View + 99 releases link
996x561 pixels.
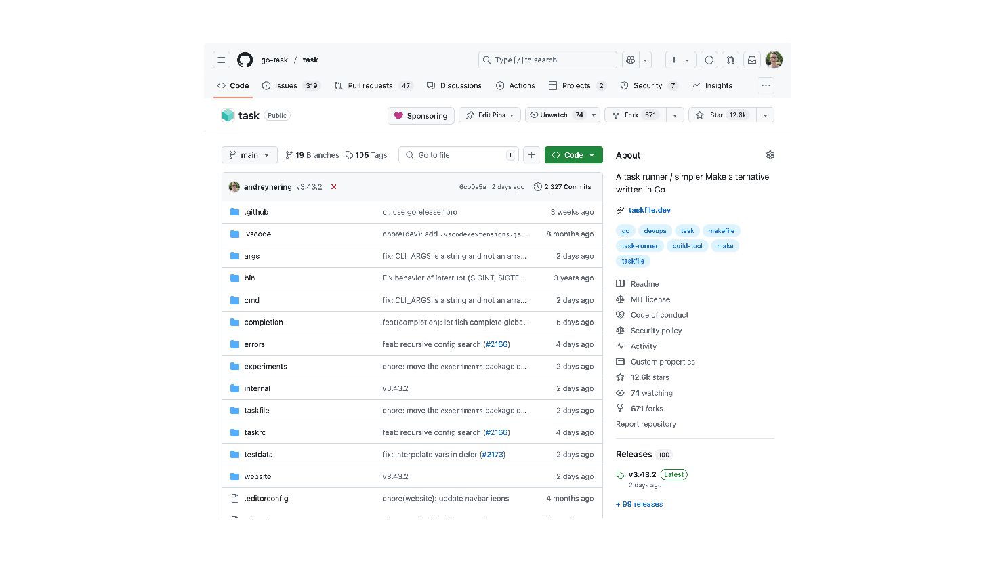(x=639, y=504)
